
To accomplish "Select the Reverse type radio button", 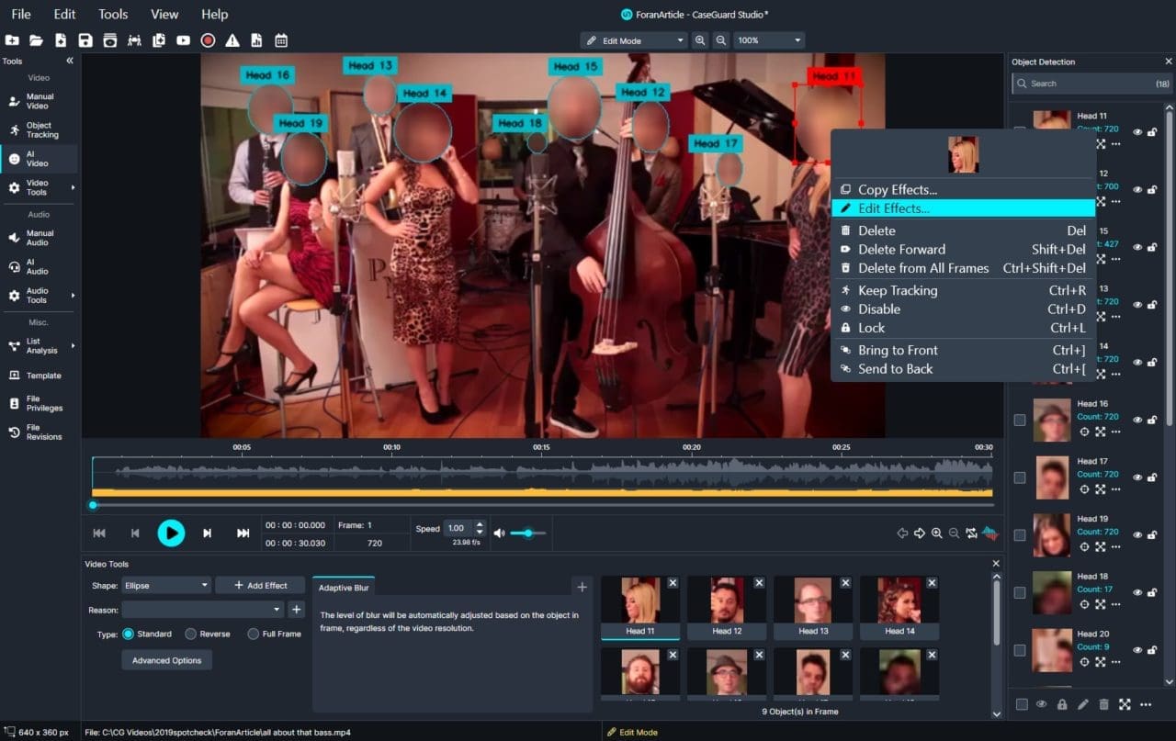I will (191, 634).
